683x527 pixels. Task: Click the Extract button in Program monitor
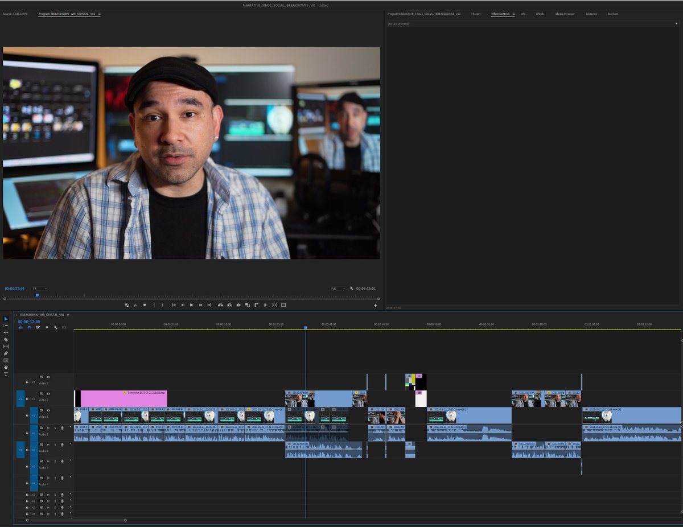(229, 305)
